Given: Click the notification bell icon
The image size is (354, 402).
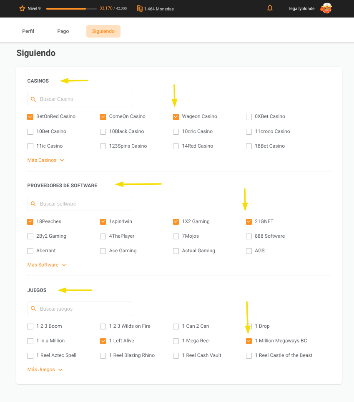Looking at the screenshot, I should pyautogui.click(x=270, y=8).
